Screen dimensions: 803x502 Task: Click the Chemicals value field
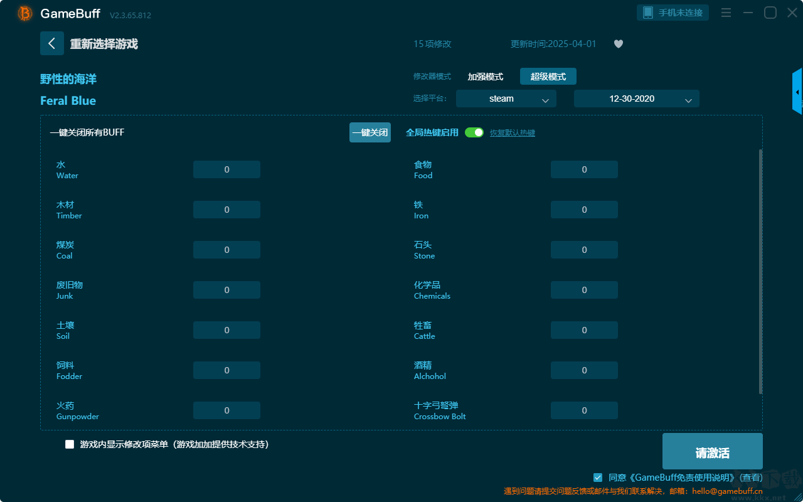[584, 290]
